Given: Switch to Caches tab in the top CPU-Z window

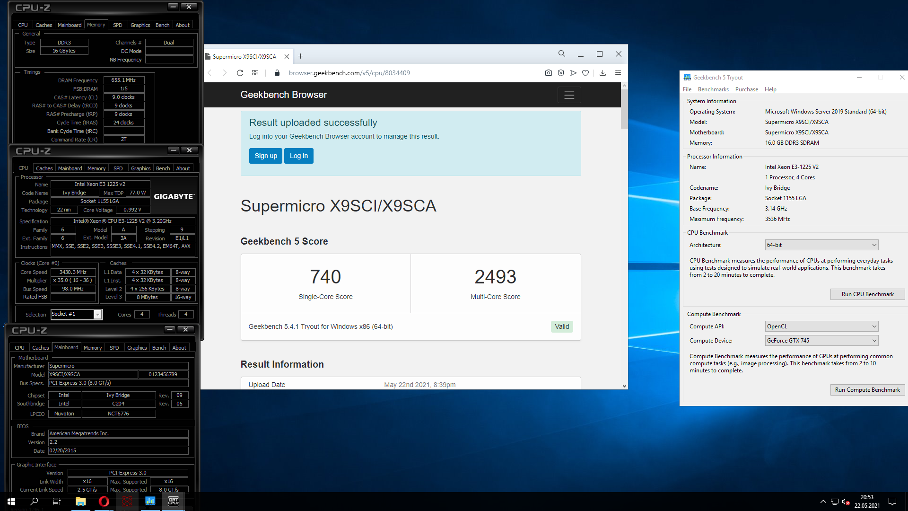Looking at the screenshot, I should (x=44, y=25).
